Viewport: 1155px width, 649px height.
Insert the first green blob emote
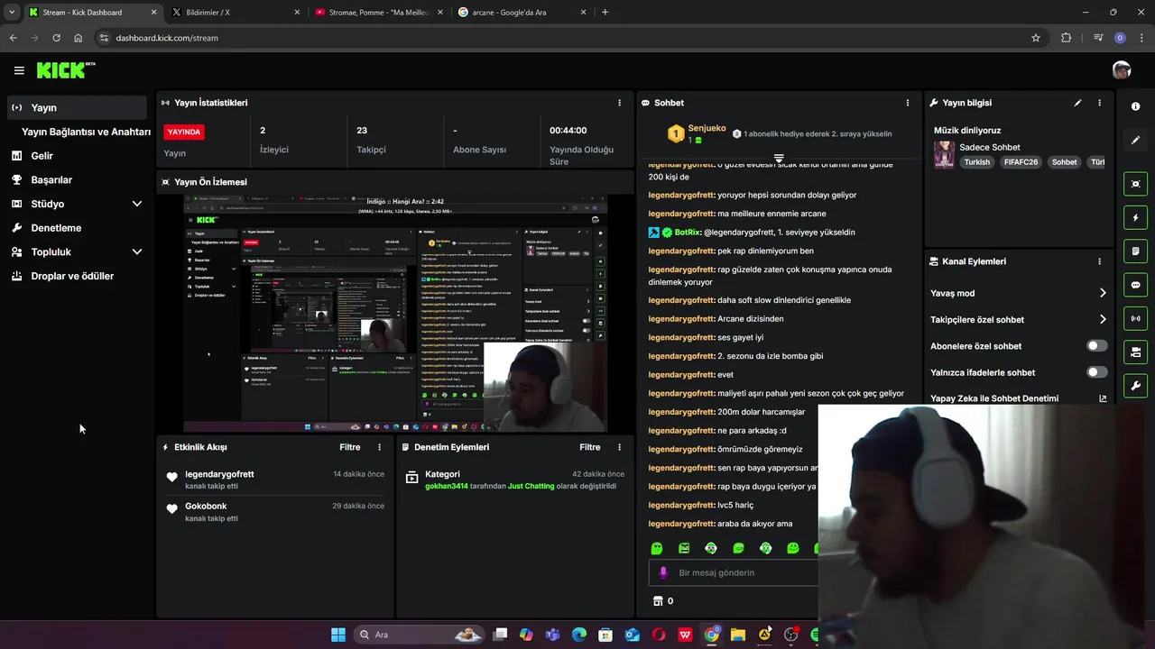click(x=657, y=548)
